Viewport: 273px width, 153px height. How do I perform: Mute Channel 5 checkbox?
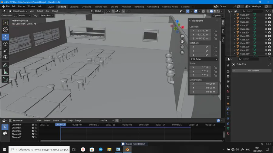coord(33,125)
